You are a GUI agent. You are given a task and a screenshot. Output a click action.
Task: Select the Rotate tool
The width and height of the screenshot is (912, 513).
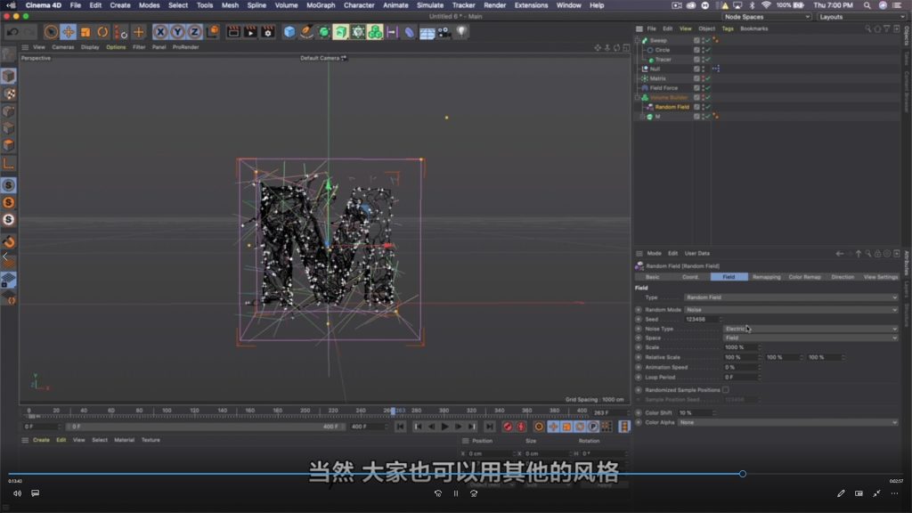point(102,32)
